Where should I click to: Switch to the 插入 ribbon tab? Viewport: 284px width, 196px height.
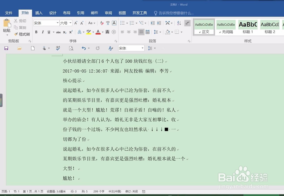click(x=39, y=13)
